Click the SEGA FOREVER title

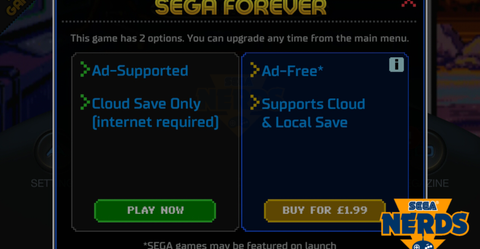(x=241, y=7)
